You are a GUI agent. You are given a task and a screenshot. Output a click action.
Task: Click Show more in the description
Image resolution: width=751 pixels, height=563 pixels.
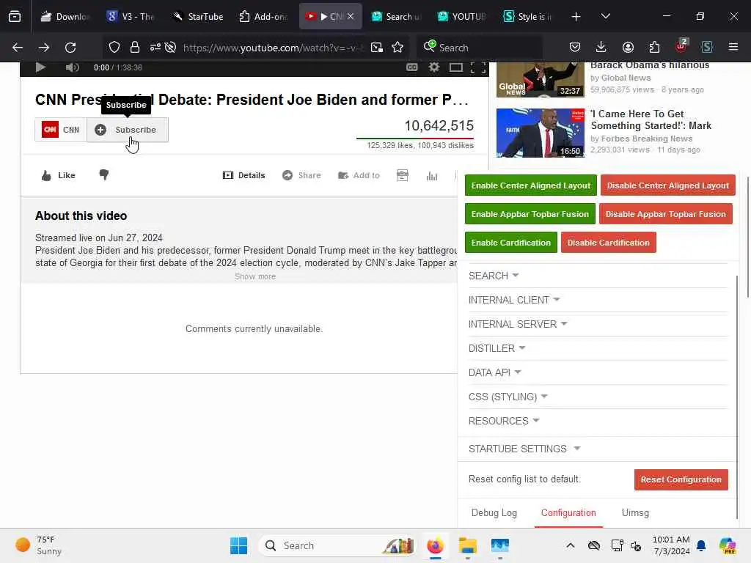pos(254,276)
